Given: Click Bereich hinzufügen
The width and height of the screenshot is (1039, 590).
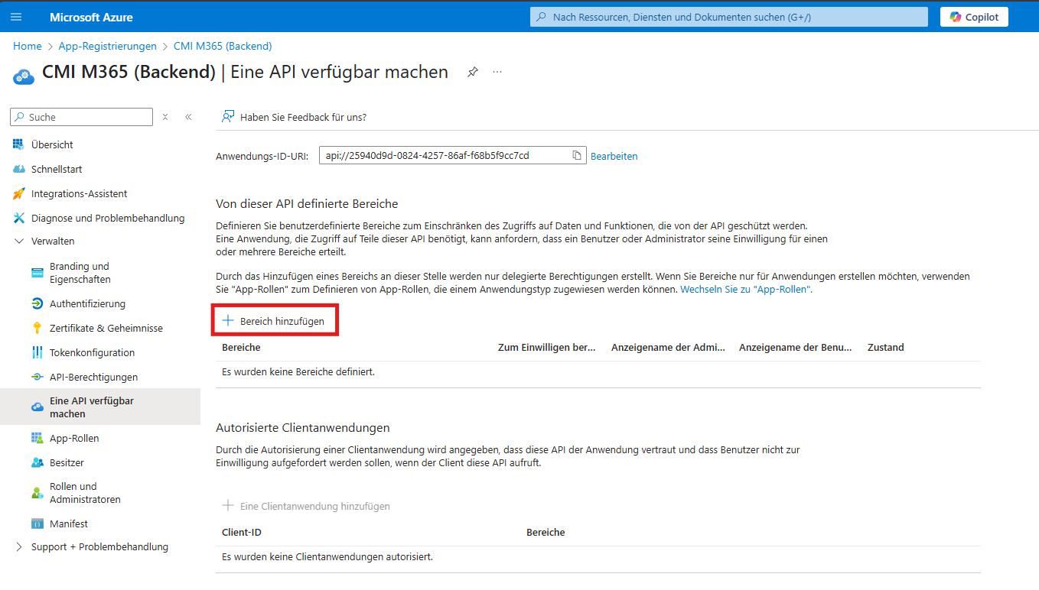Looking at the screenshot, I should [274, 322].
